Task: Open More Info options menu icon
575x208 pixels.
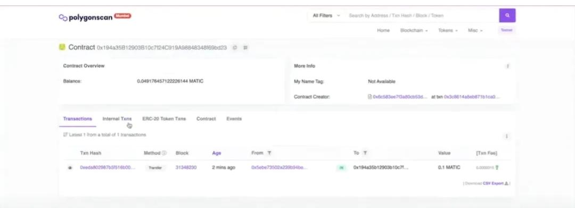Action: click(507, 66)
